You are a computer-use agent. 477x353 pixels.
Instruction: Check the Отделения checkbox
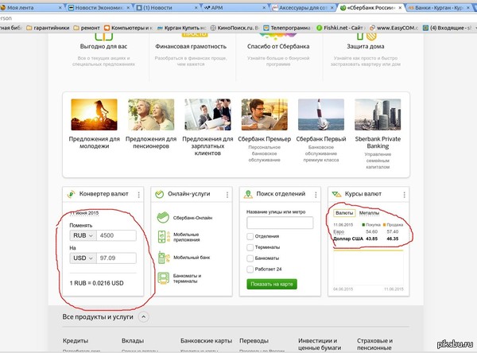click(x=250, y=236)
